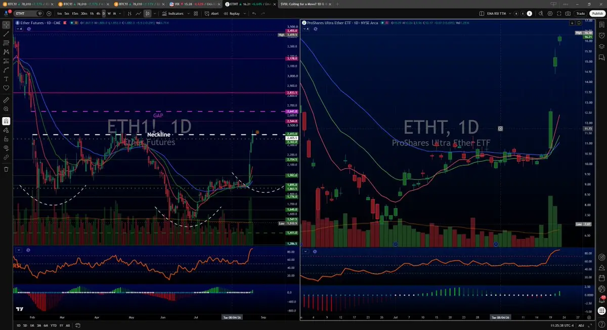607x330 pixels.
Task: Toggle hide all drawings eye icon
Action: click(6, 148)
